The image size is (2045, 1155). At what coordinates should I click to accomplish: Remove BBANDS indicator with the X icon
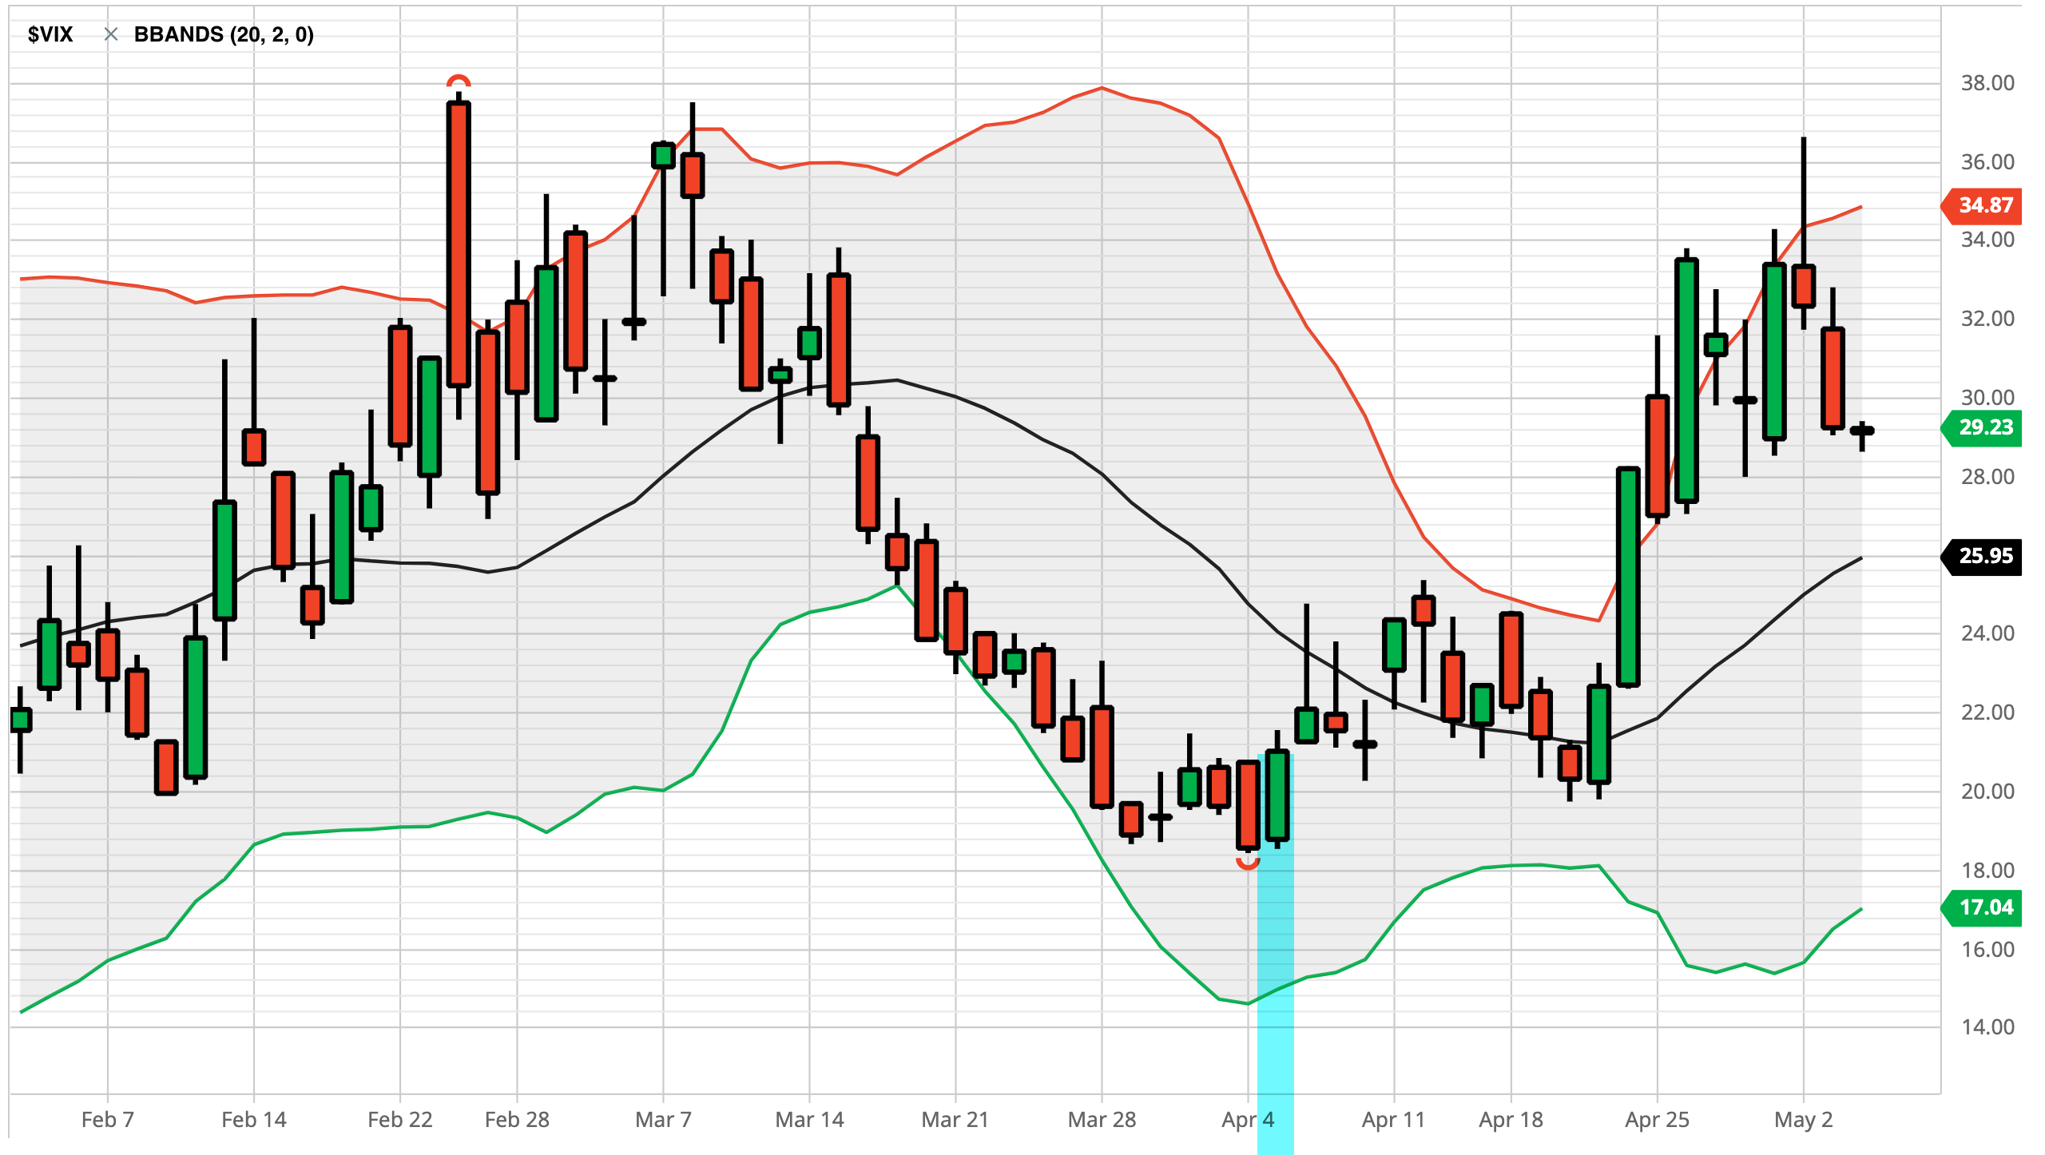coord(111,34)
